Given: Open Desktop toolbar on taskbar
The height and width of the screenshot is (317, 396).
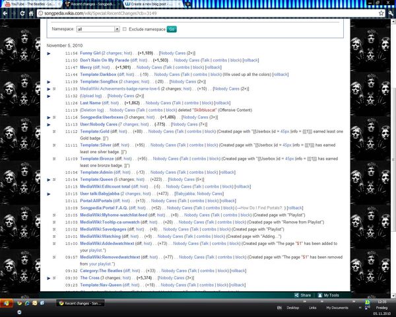Looking at the screenshot, I should [292, 308].
